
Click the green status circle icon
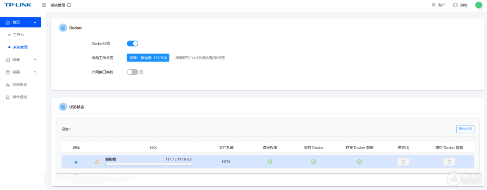479,5
